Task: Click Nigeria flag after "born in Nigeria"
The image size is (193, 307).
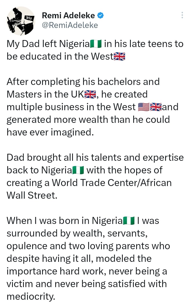Action: 129,221
